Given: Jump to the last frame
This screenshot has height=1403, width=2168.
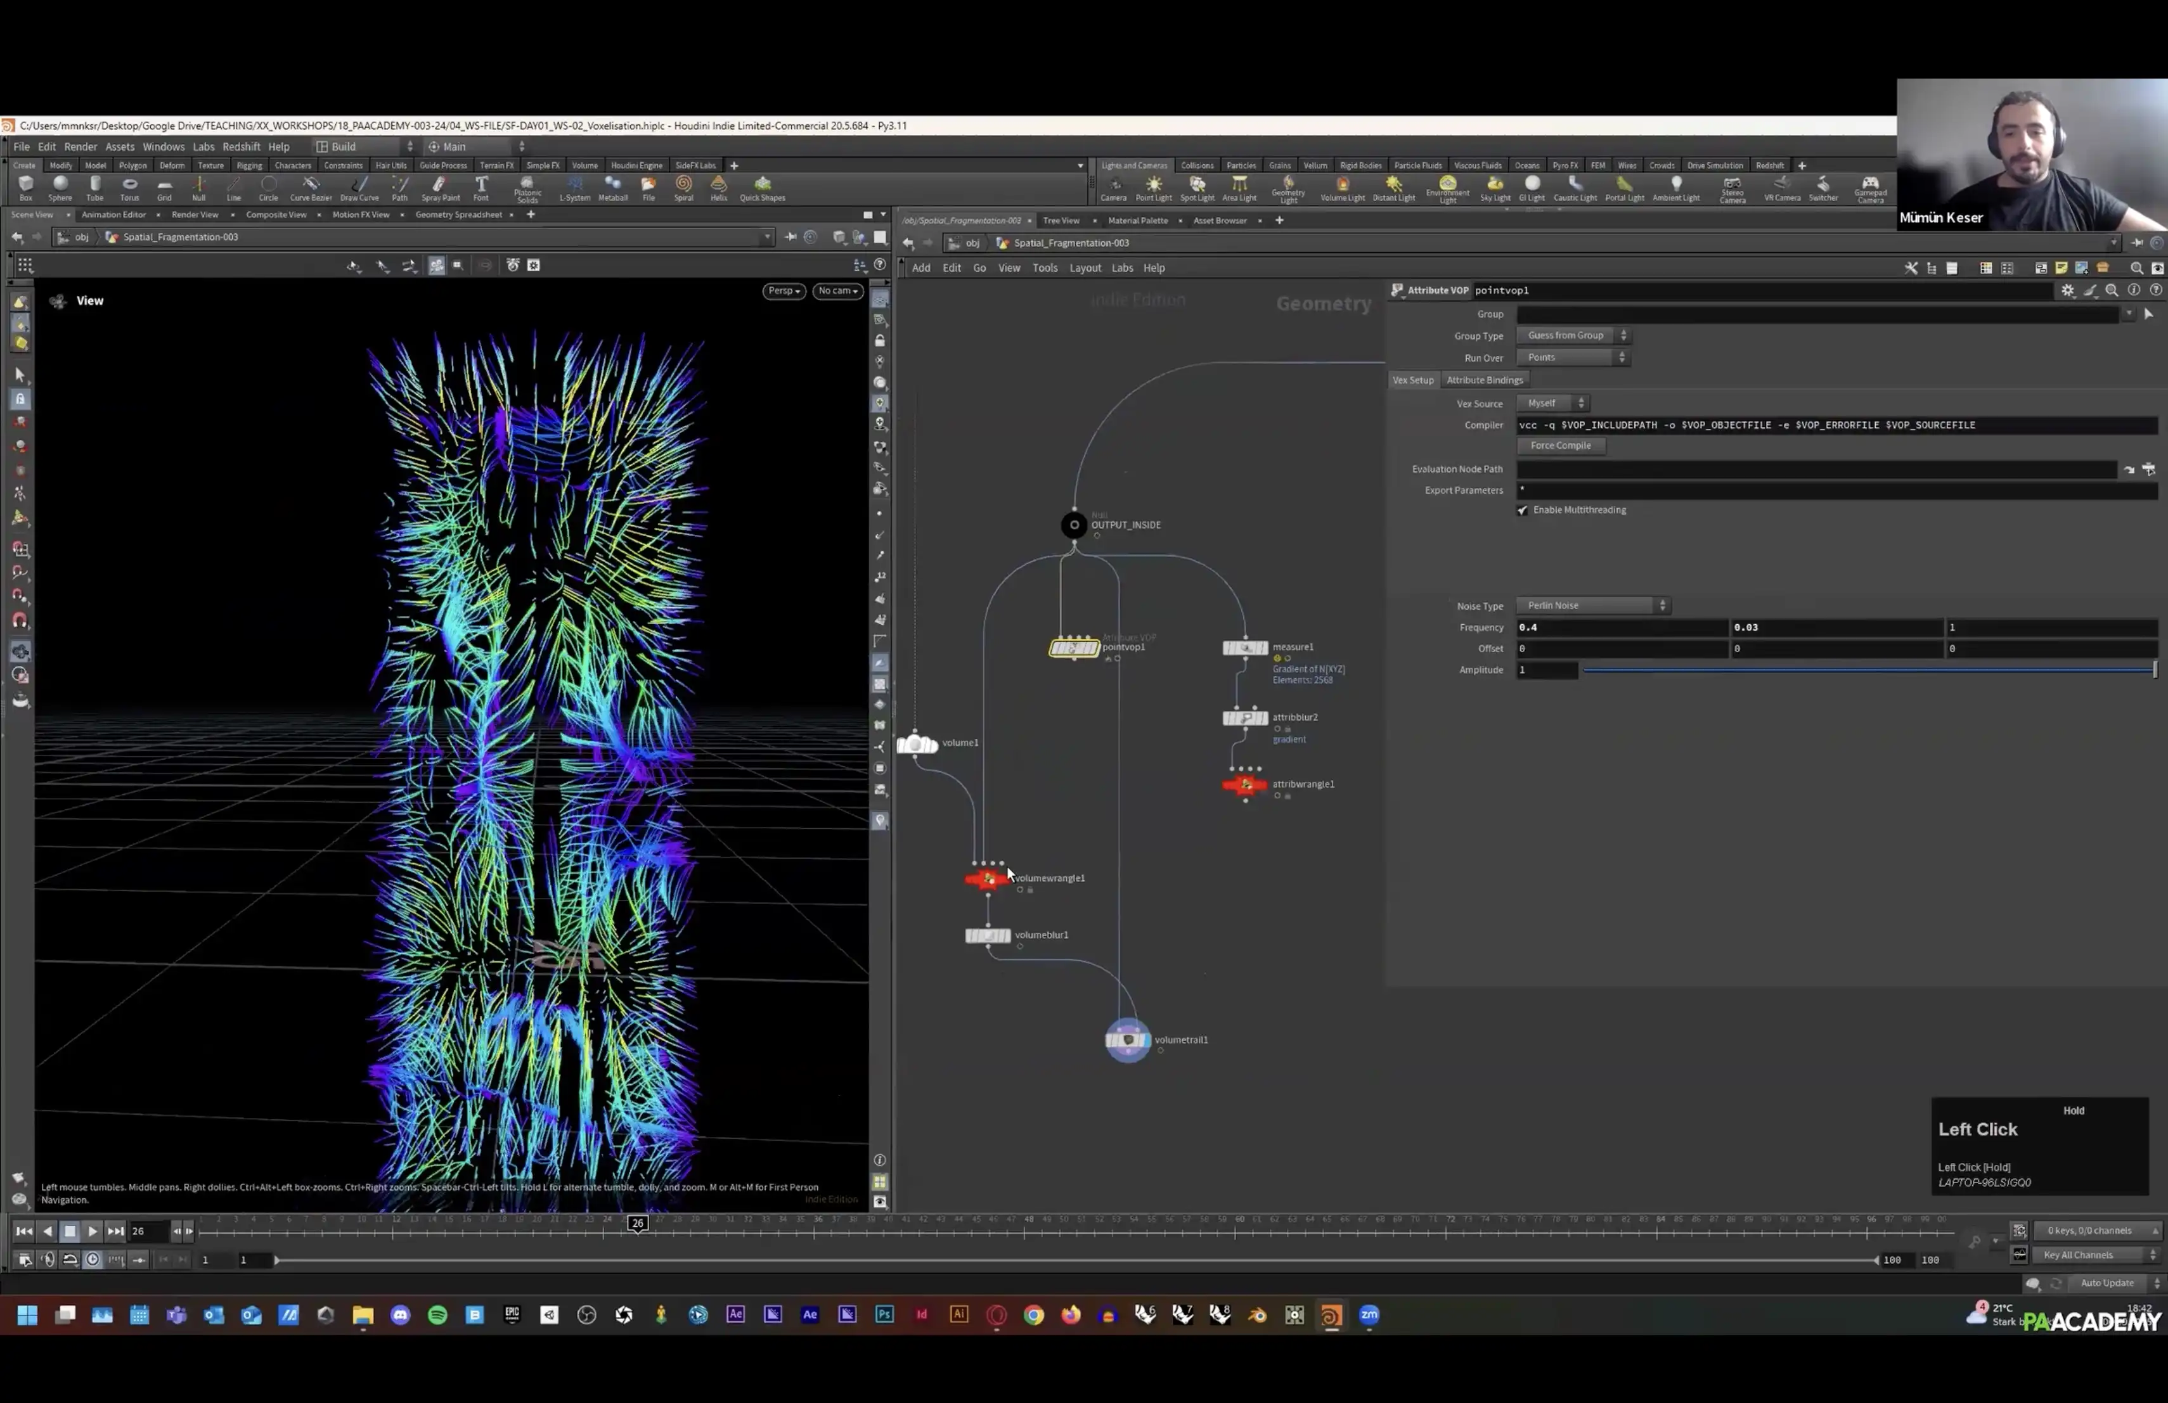Looking at the screenshot, I should [x=115, y=1231].
